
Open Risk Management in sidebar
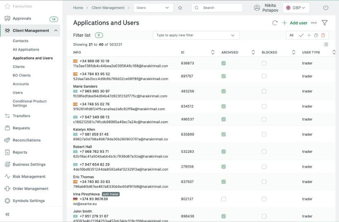click(29, 177)
